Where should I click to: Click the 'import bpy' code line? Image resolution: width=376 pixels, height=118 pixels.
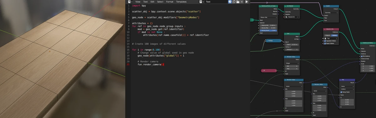pyautogui.click(x=139, y=6)
